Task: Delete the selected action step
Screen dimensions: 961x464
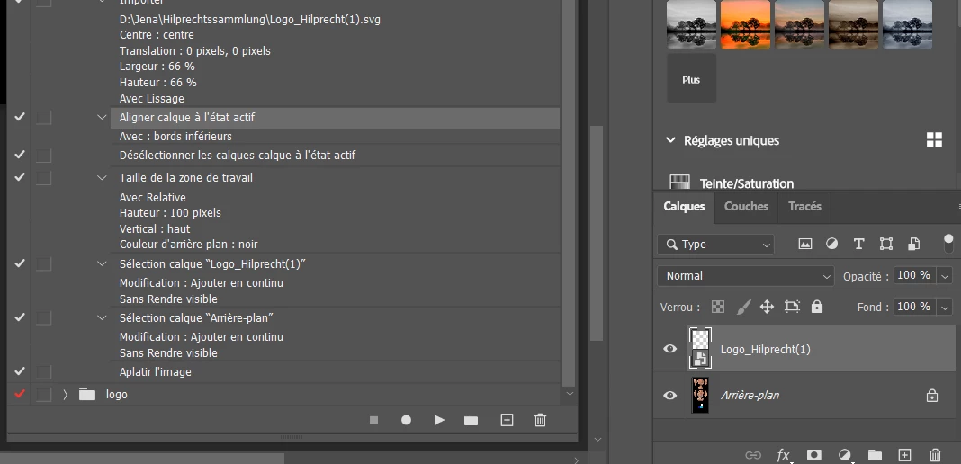Action: pos(540,420)
